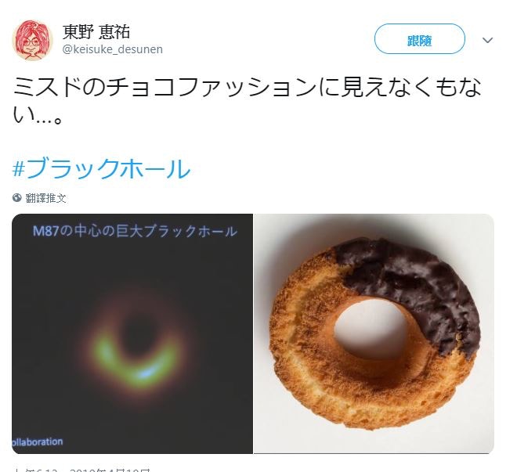Click the blue bright spot in ring
Image resolution: width=517 pixels, height=472 pixels.
coord(145,373)
